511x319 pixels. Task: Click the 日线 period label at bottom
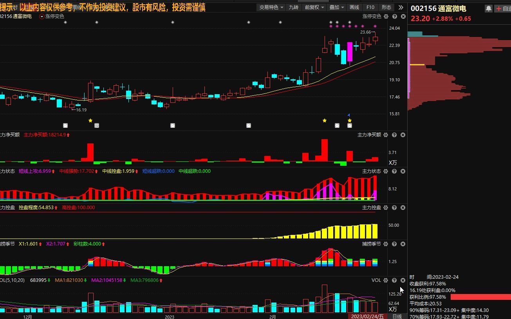click(397, 316)
